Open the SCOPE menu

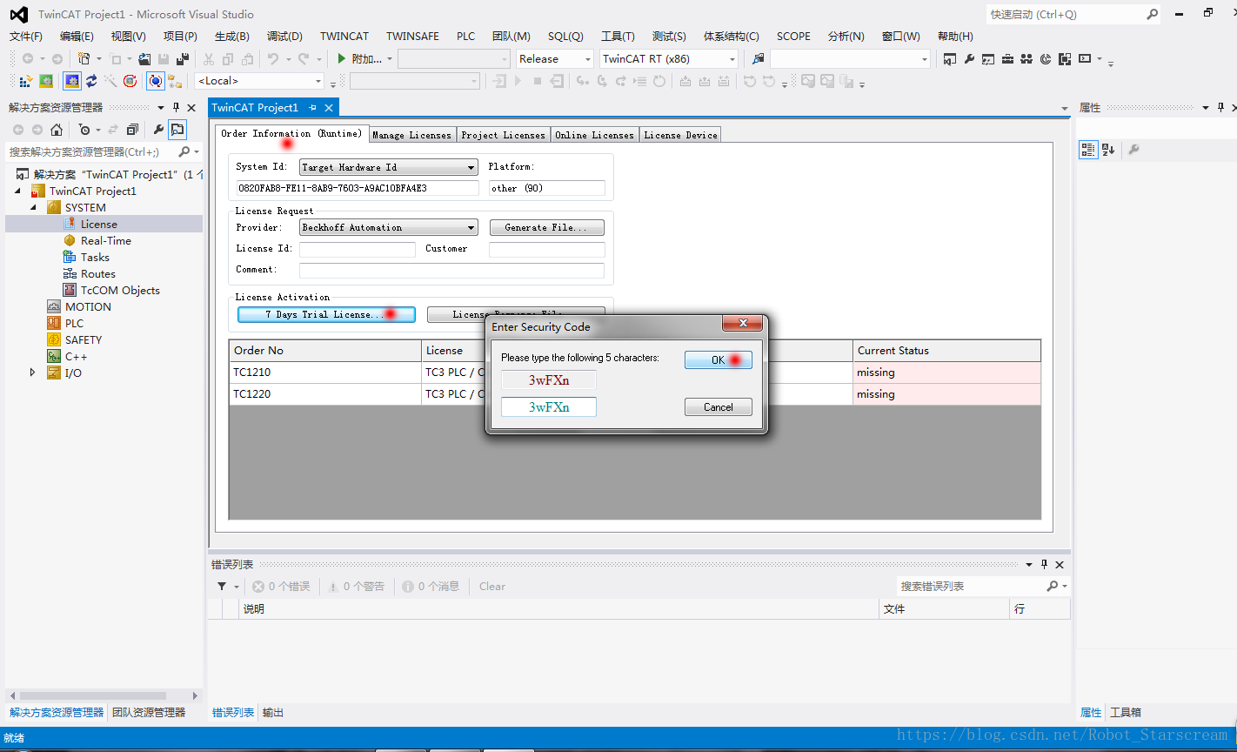click(x=793, y=37)
